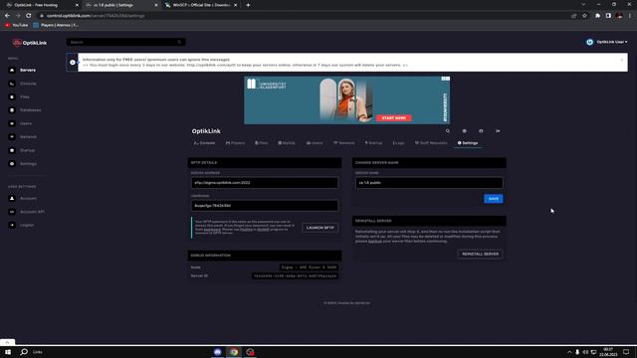Expand the tab search chevron in Chrome

[x=583, y=4]
